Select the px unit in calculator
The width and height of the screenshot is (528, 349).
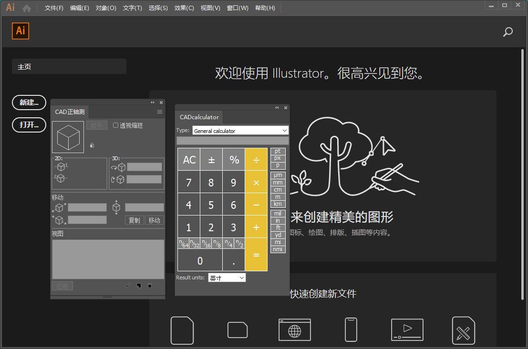(278, 158)
